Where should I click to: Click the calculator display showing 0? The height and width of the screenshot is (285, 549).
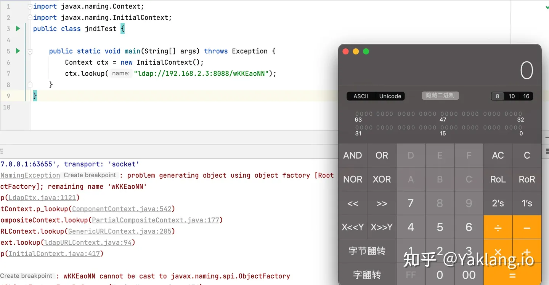527,70
